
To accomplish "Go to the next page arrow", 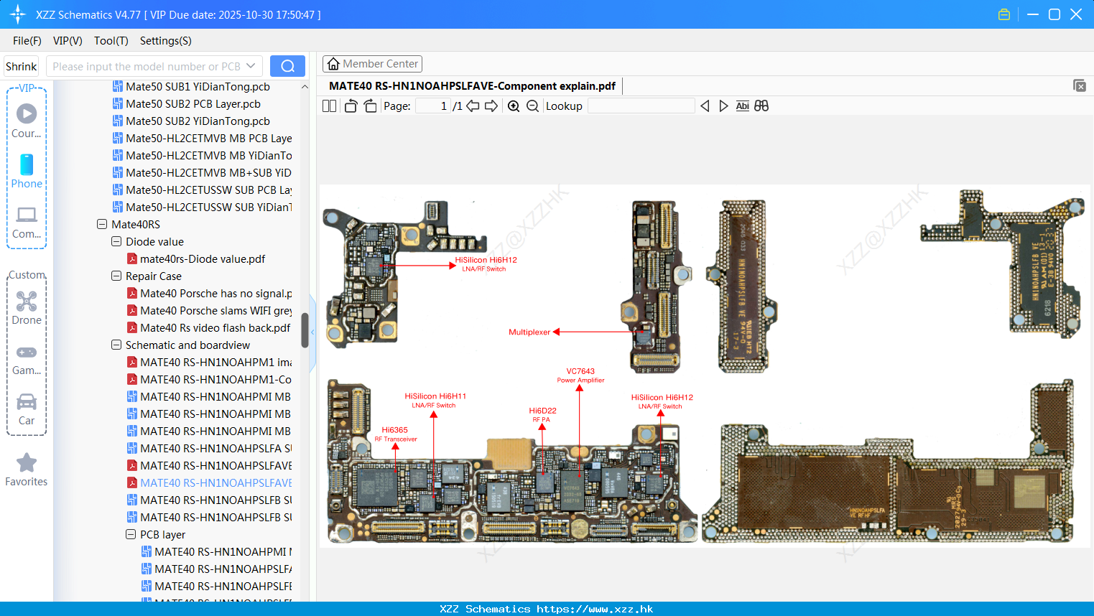I will (x=491, y=106).
